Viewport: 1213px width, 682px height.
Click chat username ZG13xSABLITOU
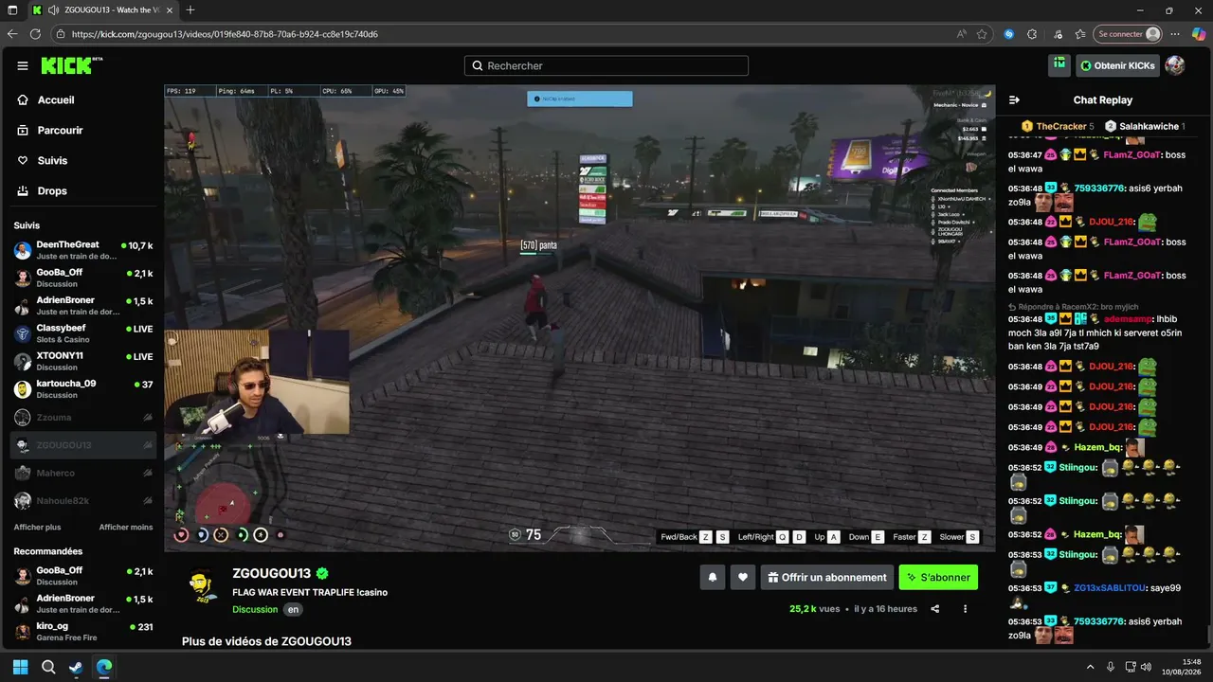(1110, 587)
